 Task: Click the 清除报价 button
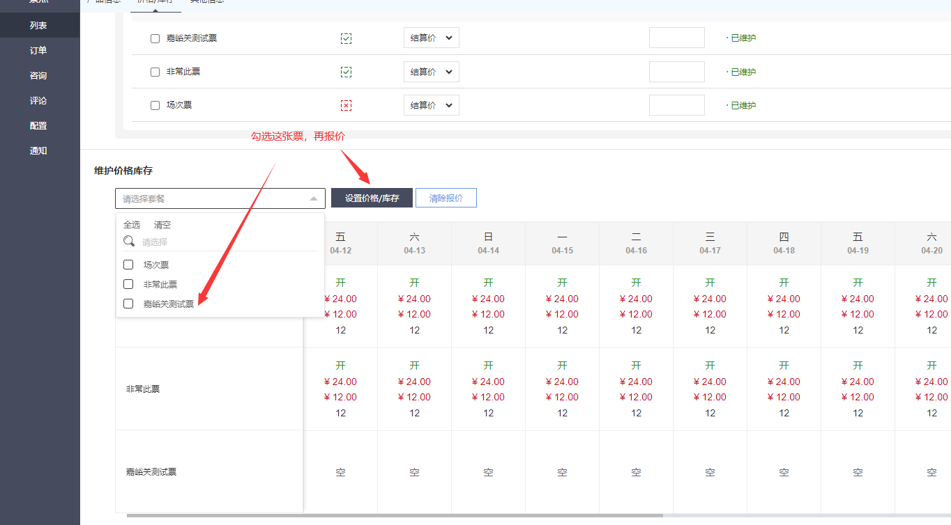tap(446, 198)
